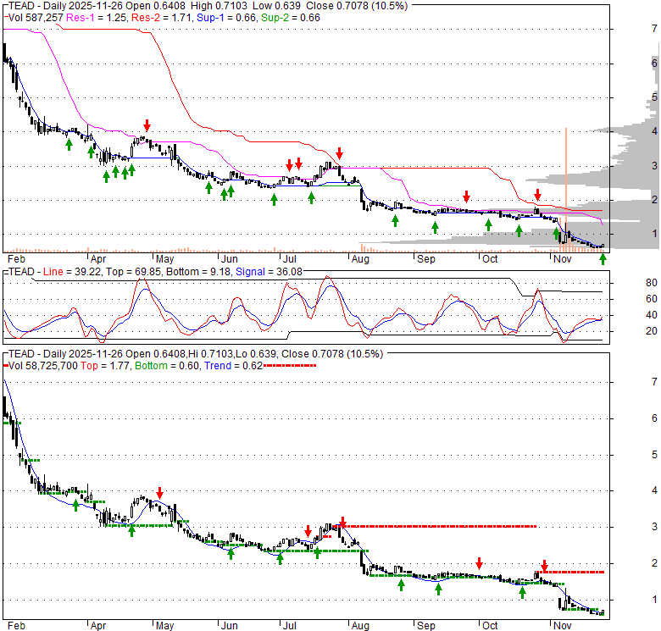Click the green up arrow in mid-August, top chart
Viewport: 661px width, 631px height.
tap(395, 221)
